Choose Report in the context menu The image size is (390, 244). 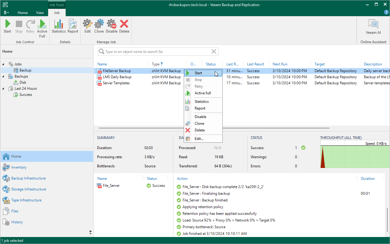tap(203, 108)
